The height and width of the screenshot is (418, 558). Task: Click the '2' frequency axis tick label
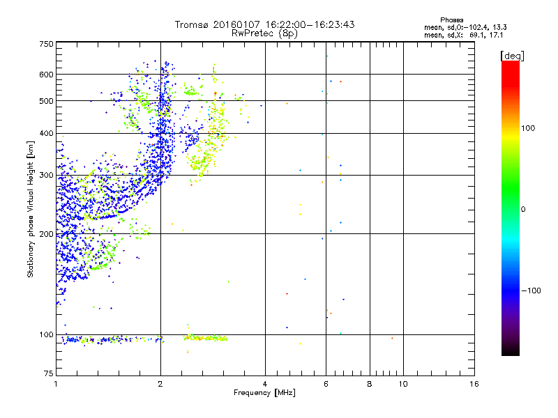[x=160, y=384]
